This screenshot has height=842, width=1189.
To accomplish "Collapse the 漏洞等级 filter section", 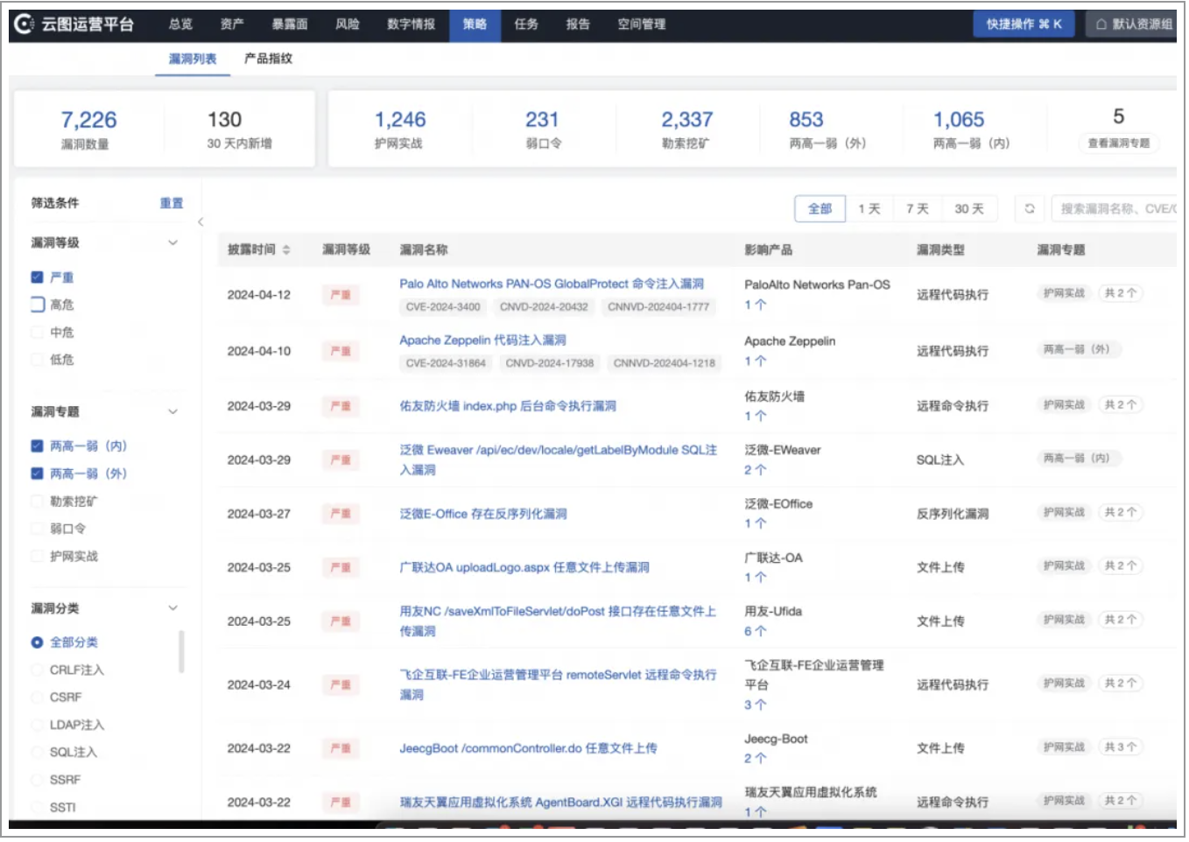I will [172, 243].
